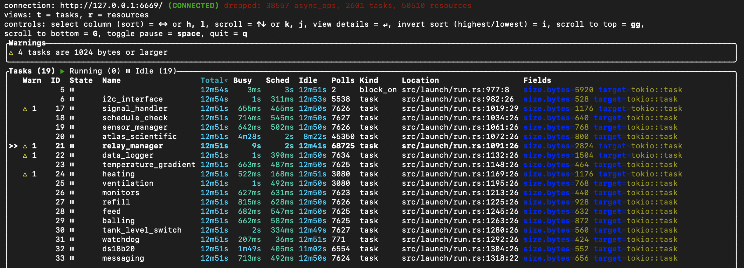Select the balling task name
The image size is (744, 268).
tap(118, 221)
